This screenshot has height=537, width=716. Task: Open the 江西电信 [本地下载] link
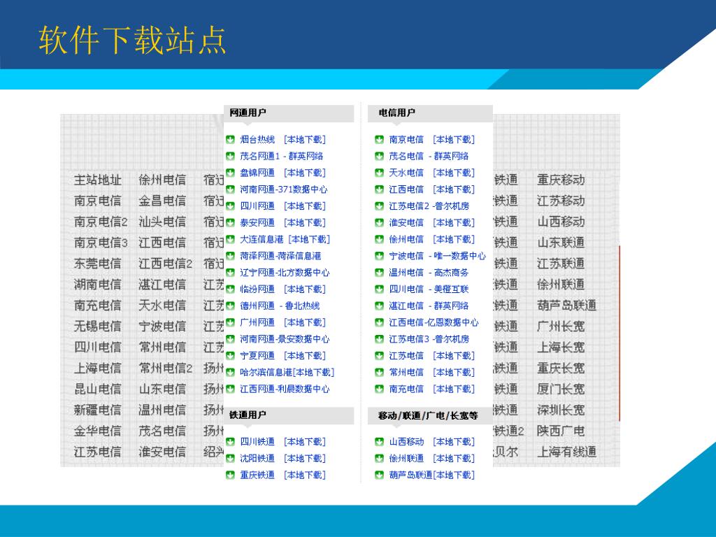[431, 189]
